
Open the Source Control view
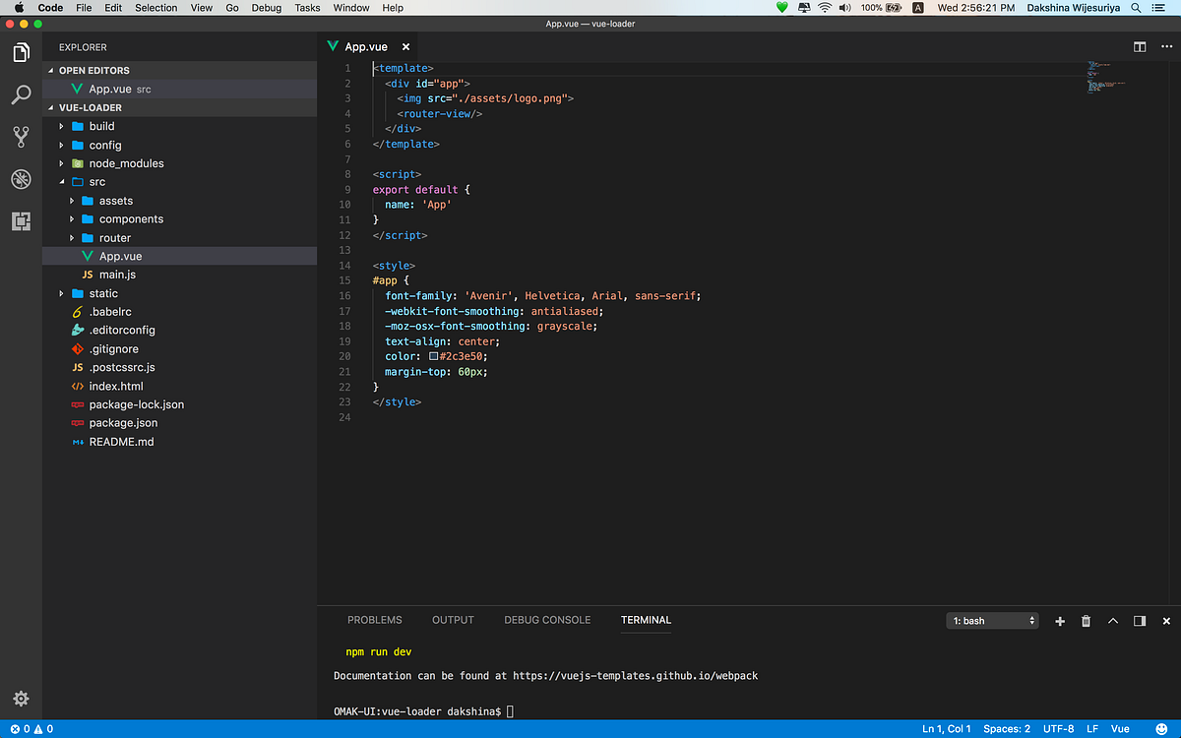[21, 137]
